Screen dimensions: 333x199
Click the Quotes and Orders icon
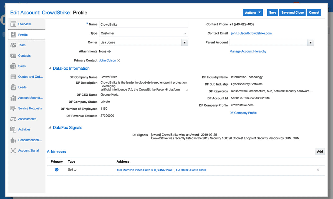[x=13, y=77]
